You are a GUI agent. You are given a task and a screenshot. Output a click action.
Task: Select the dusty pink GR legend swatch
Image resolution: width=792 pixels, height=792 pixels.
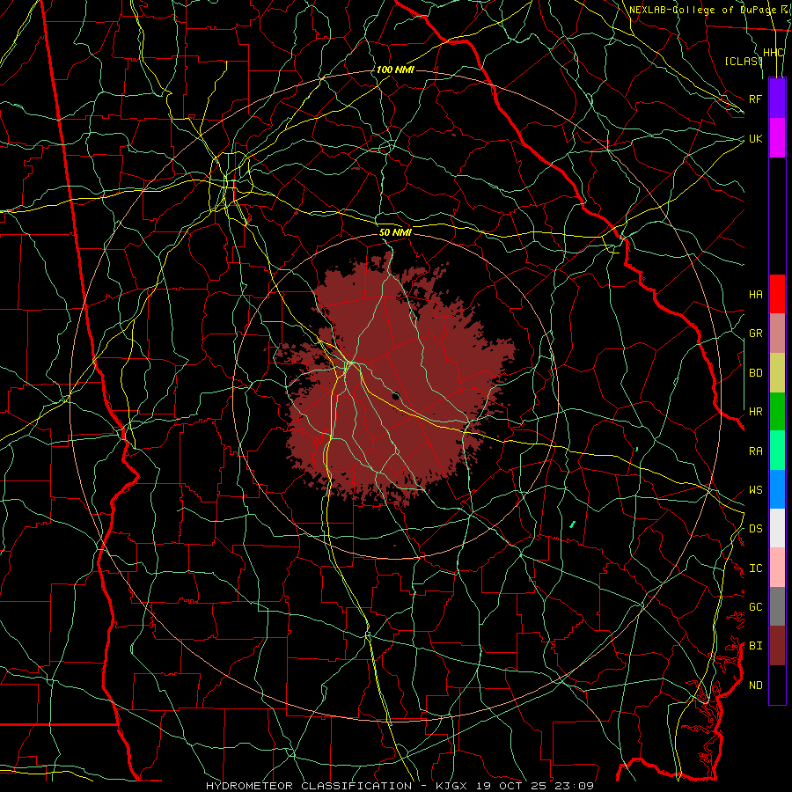pyautogui.click(x=777, y=333)
